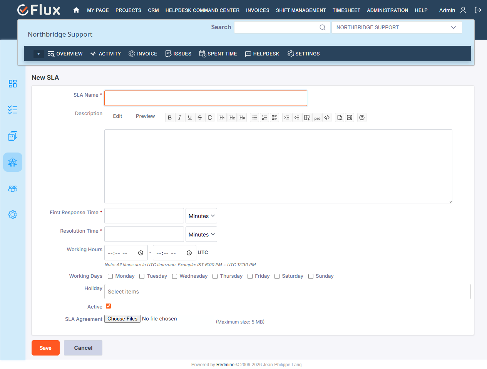The height and width of the screenshot is (369, 487).
Task: Insert Heading 2 in description
Action: (x=232, y=117)
